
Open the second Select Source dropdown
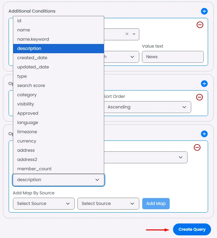point(108,204)
